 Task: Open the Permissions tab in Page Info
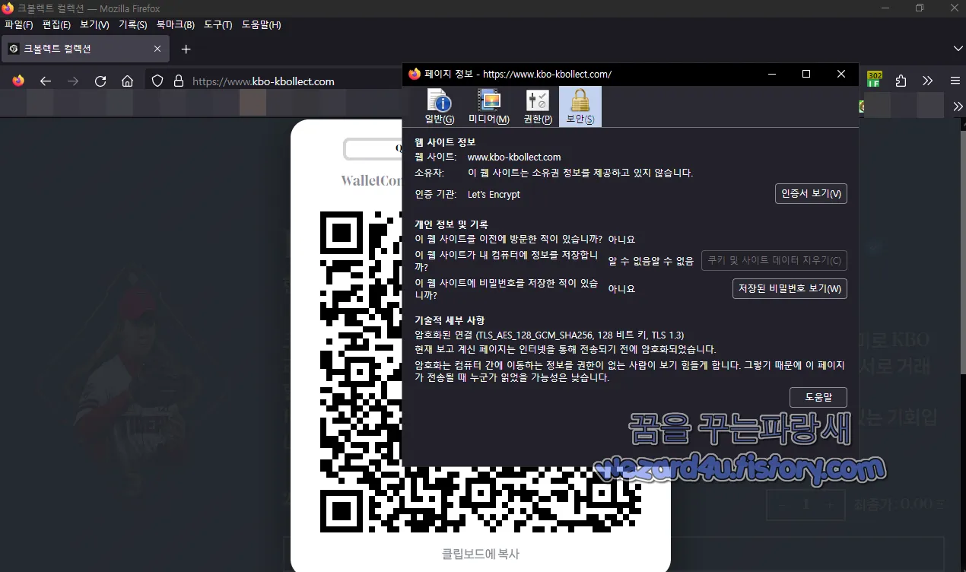(x=537, y=106)
